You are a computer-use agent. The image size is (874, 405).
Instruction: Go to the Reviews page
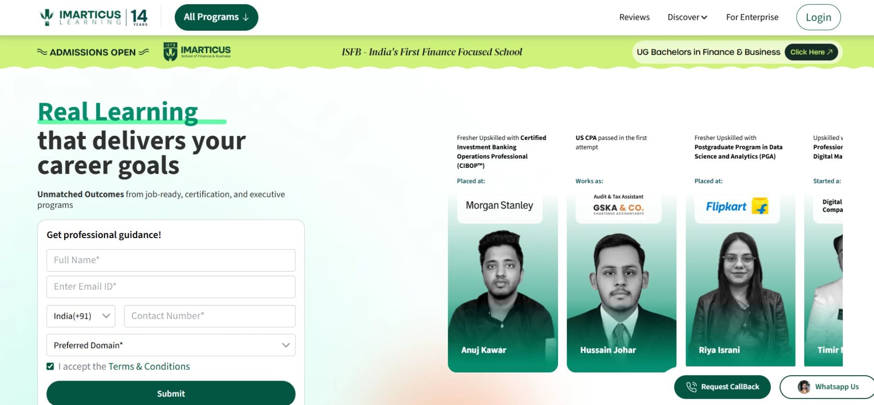tap(634, 17)
